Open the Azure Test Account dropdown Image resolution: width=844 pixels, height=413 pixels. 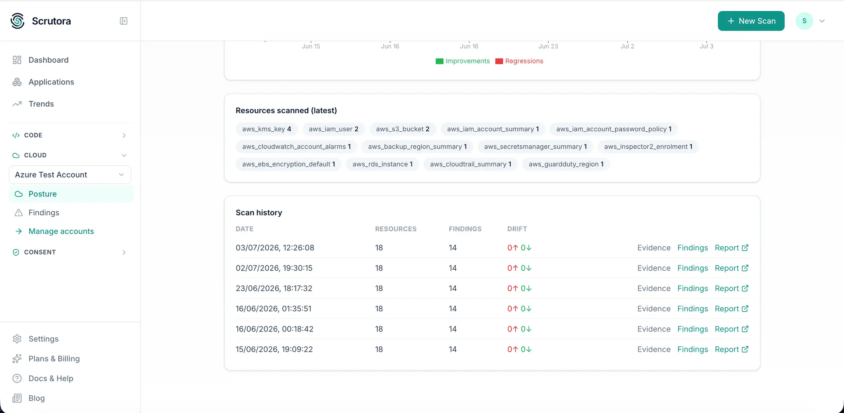(x=70, y=175)
